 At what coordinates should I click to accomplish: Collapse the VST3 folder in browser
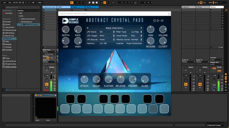click(x=18, y=16)
